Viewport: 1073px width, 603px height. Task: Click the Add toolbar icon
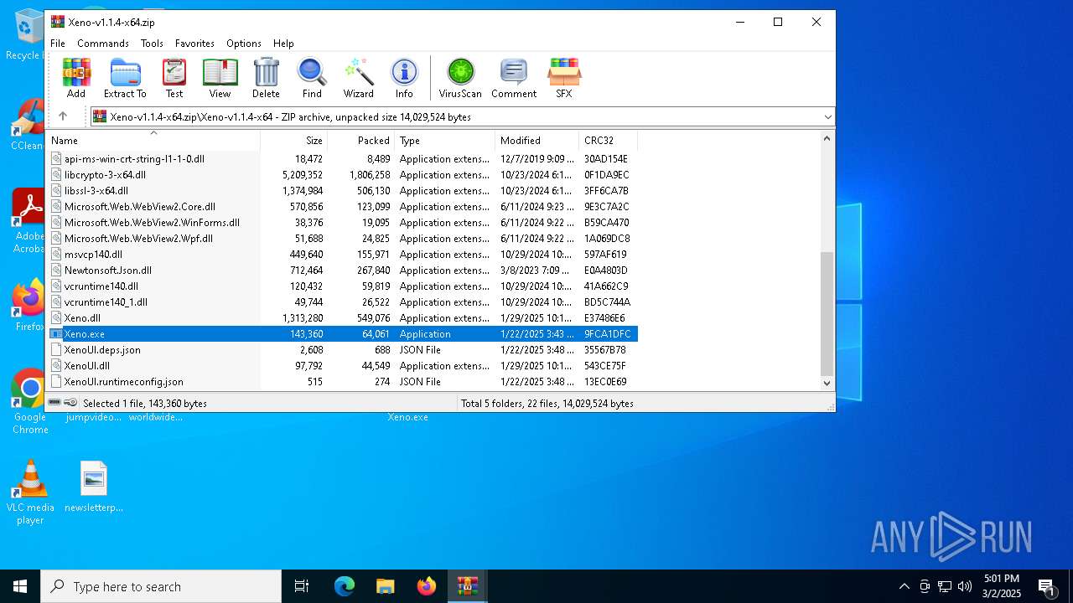pyautogui.click(x=76, y=79)
